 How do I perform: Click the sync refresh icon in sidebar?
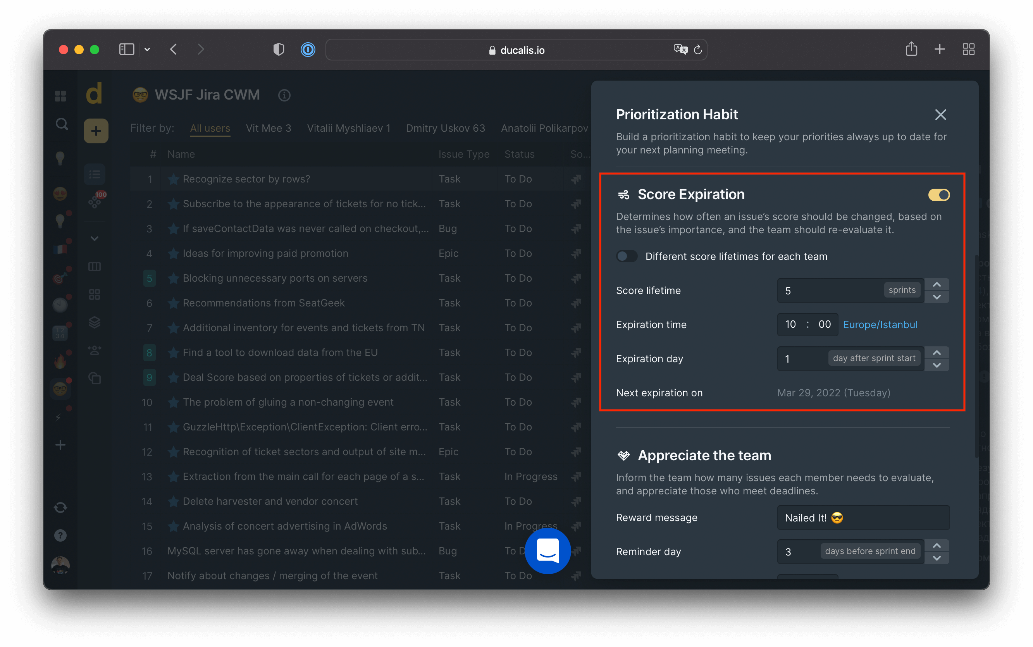(60, 507)
